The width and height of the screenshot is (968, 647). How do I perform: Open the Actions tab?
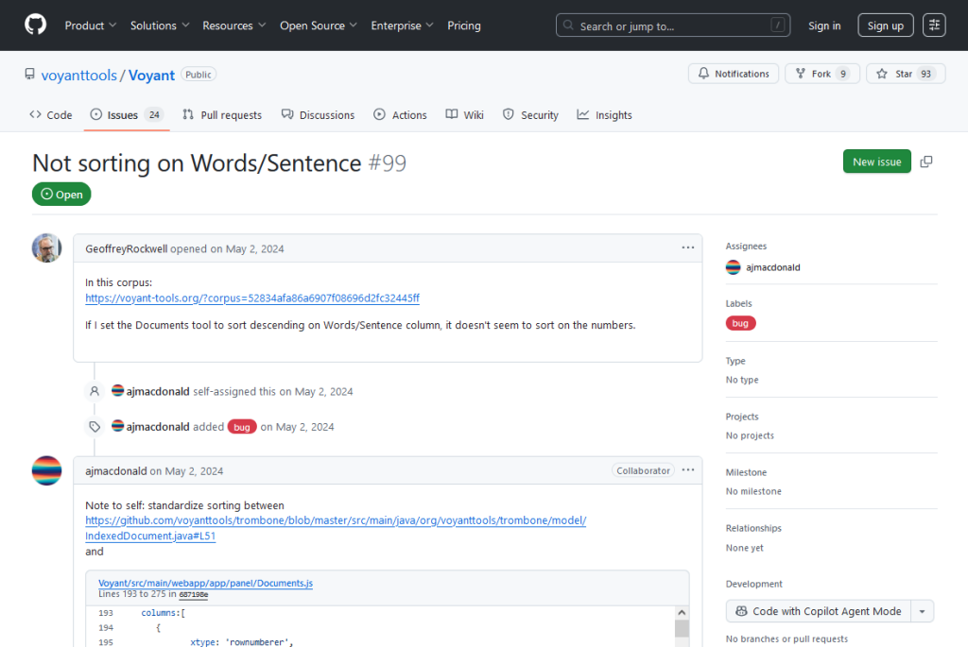(x=400, y=114)
